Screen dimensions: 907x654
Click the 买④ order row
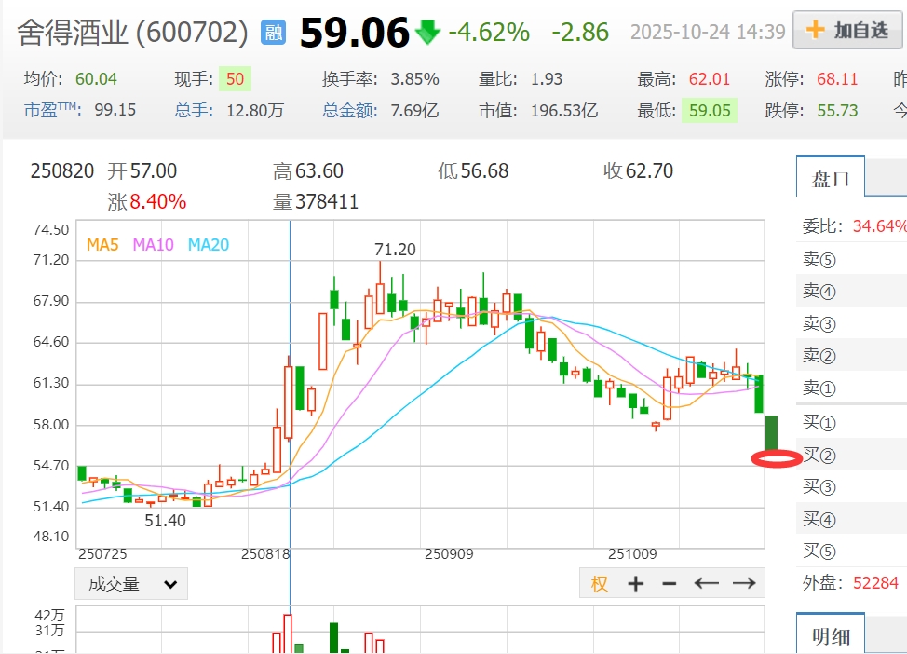tap(852, 519)
